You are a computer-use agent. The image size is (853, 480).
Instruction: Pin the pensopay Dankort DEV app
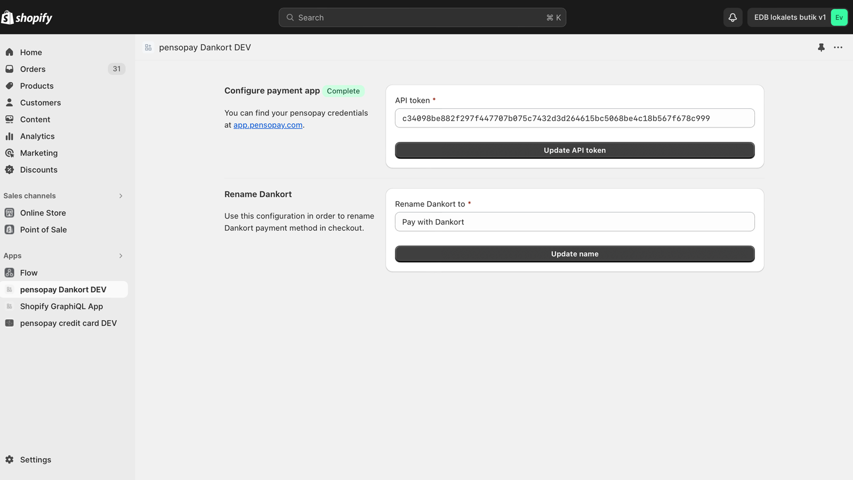click(821, 47)
